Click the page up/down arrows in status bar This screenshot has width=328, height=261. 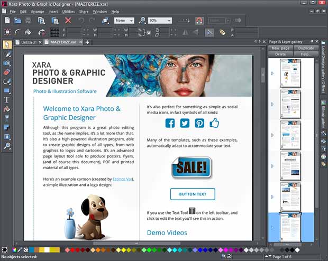(268, 256)
